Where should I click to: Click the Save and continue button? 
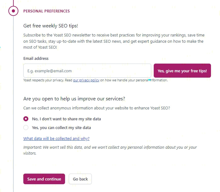pyautogui.click(x=44, y=179)
